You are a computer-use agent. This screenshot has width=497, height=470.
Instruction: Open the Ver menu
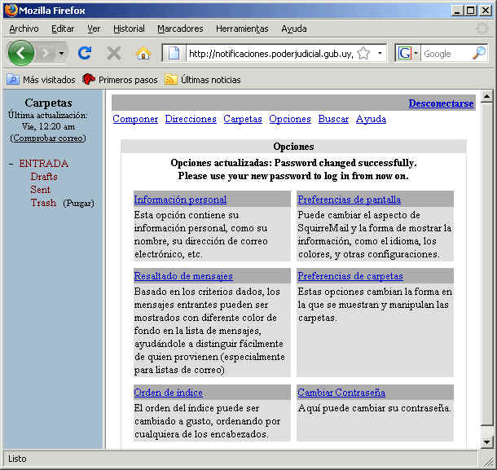(x=94, y=29)
